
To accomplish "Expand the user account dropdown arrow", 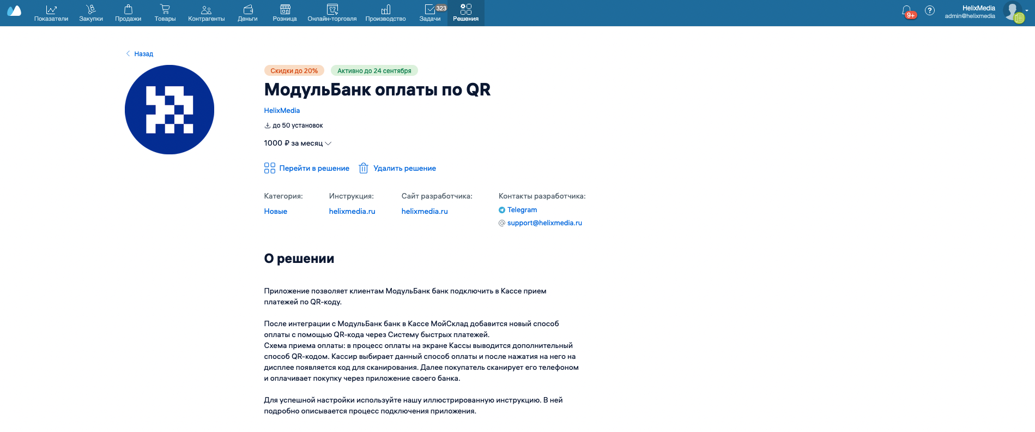I will coord(1027,10).
